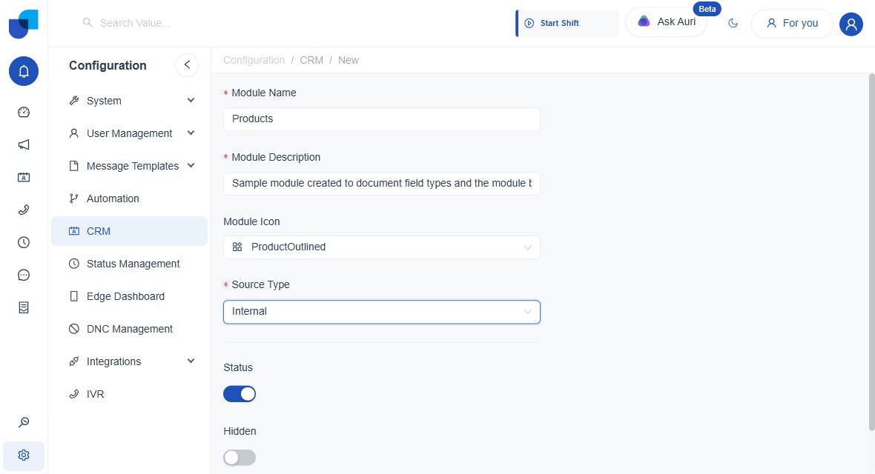Open the Module Icon dropdown
The image size is (875, 474).
click(382, 247)
